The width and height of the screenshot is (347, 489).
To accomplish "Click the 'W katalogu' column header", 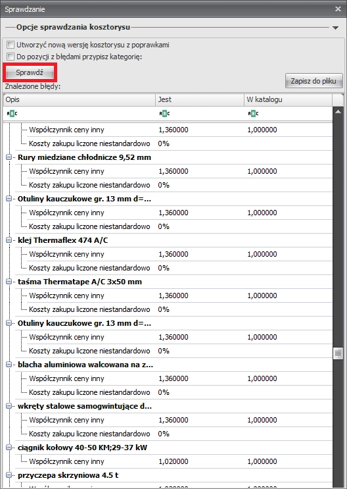I will (x=288, y=100).
